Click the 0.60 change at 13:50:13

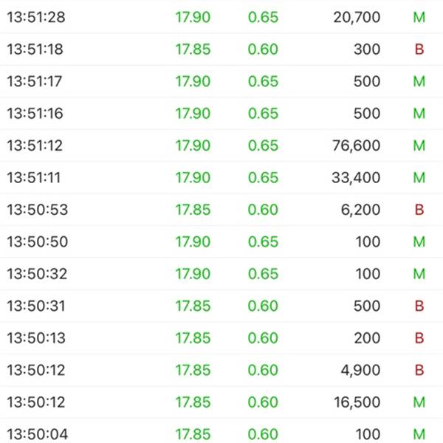pyautogui.click(x=263, y=338)
